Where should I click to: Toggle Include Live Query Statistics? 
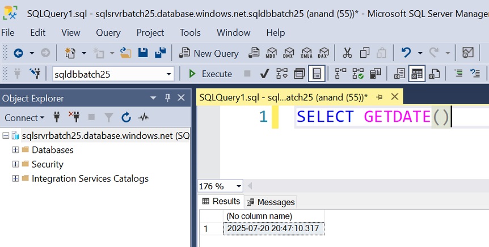(358, 74)
